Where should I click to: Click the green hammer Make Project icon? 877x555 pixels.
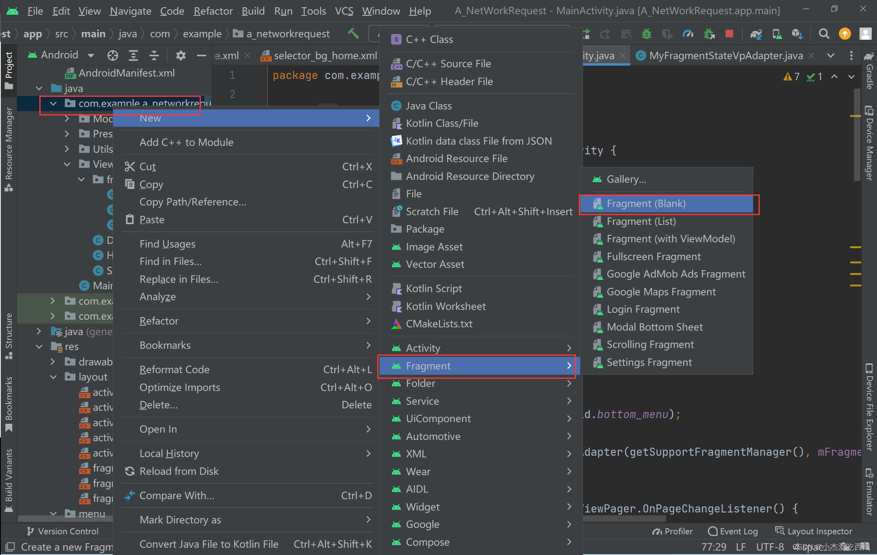tap(353, 34)
